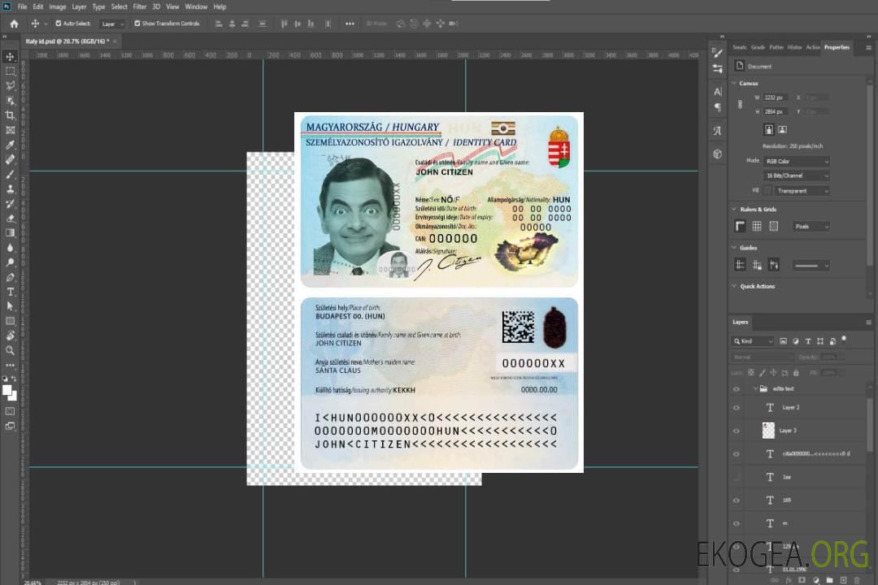Image resolution: width=878 pixels, height=585 pixels.
Task: Hide the '169' text layer eye icon
Action: point(737,500)
